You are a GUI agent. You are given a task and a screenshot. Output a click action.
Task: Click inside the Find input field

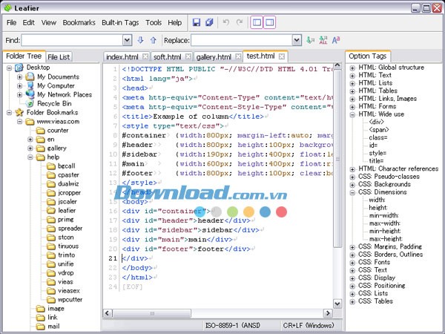coord(71,40)
